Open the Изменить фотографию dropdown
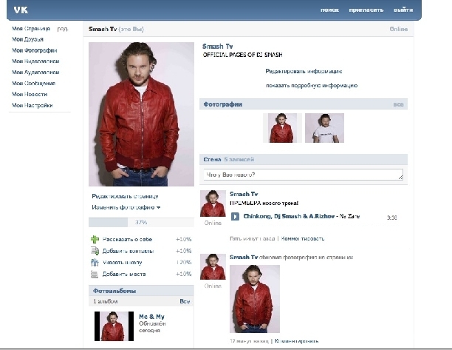Viewport: 452px width, 350px height. click(126, 207)
